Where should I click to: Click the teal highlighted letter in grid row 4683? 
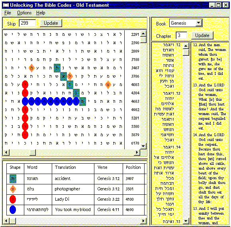click(x=82, y=101)
